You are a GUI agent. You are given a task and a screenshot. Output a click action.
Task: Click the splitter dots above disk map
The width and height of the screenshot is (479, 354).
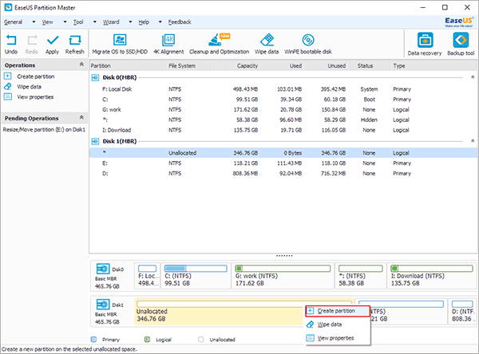[284, 256]
